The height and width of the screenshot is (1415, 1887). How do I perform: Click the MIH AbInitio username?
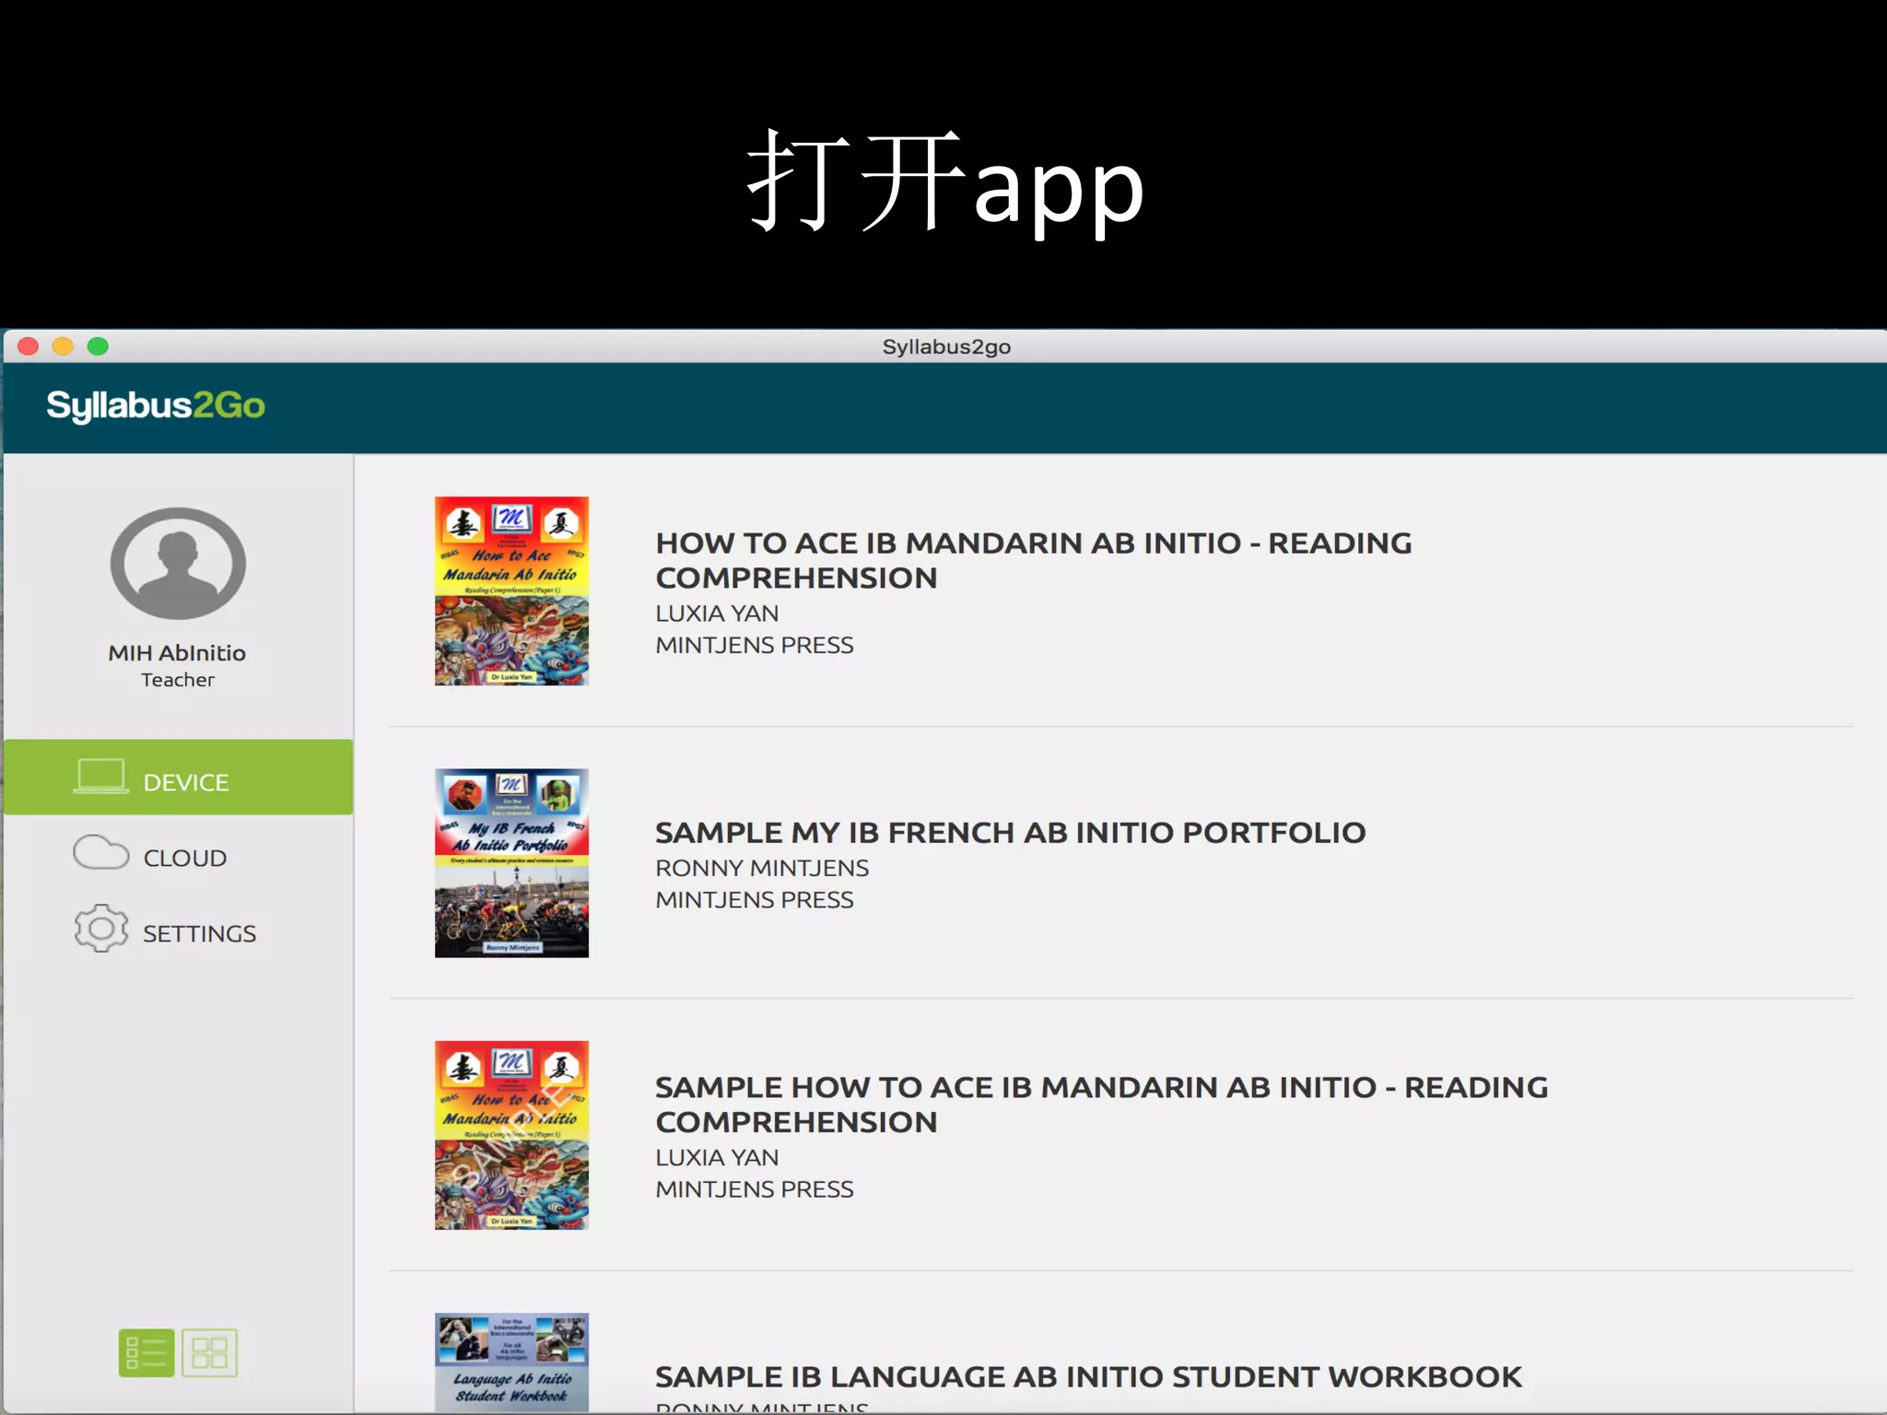pos(177,652)
